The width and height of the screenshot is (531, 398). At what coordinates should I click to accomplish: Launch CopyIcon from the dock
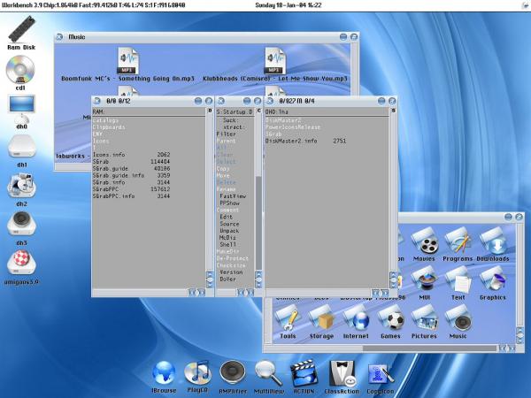pyautogui.click(x=380, y=374)
